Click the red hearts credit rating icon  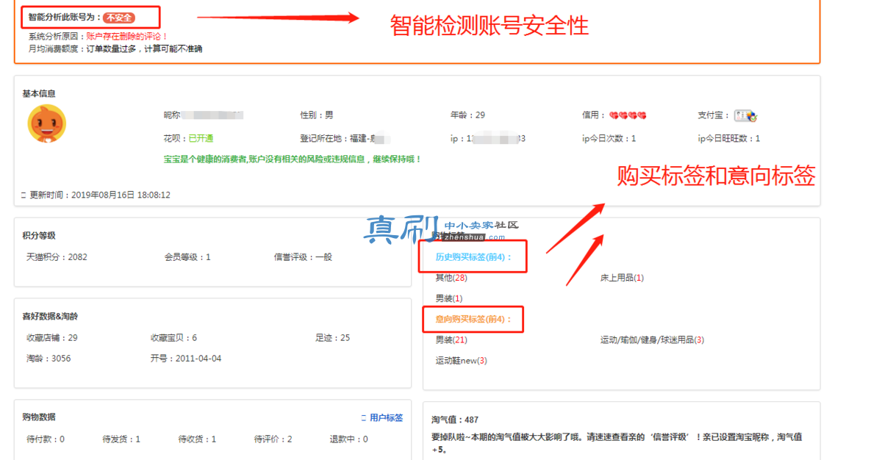pos(628,115)
